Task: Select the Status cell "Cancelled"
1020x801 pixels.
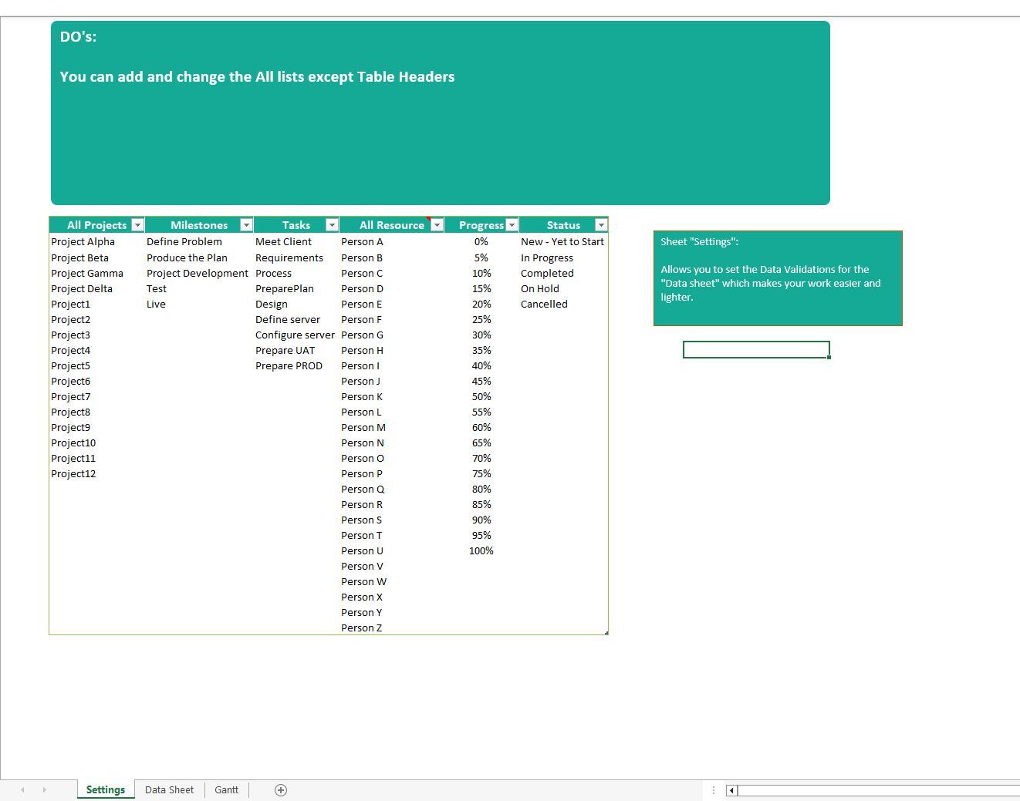Action: (563, 304)
